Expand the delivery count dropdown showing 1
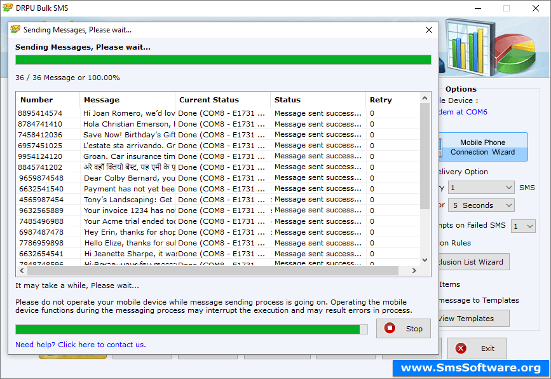551x379 pixels. click(481, 188)
